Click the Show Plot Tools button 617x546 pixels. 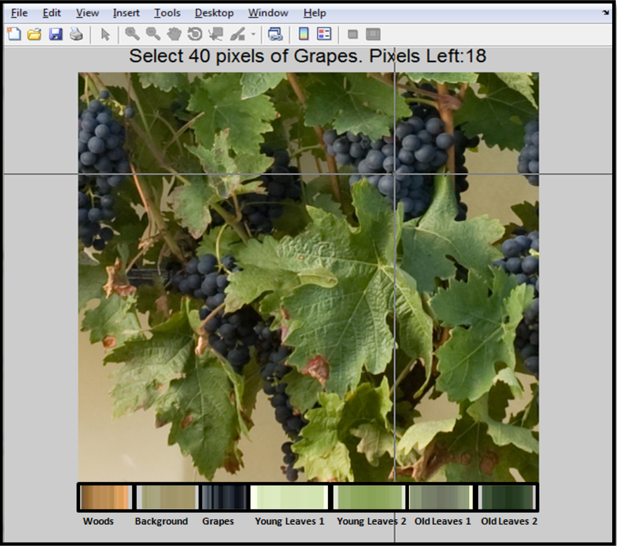point(373,34)
